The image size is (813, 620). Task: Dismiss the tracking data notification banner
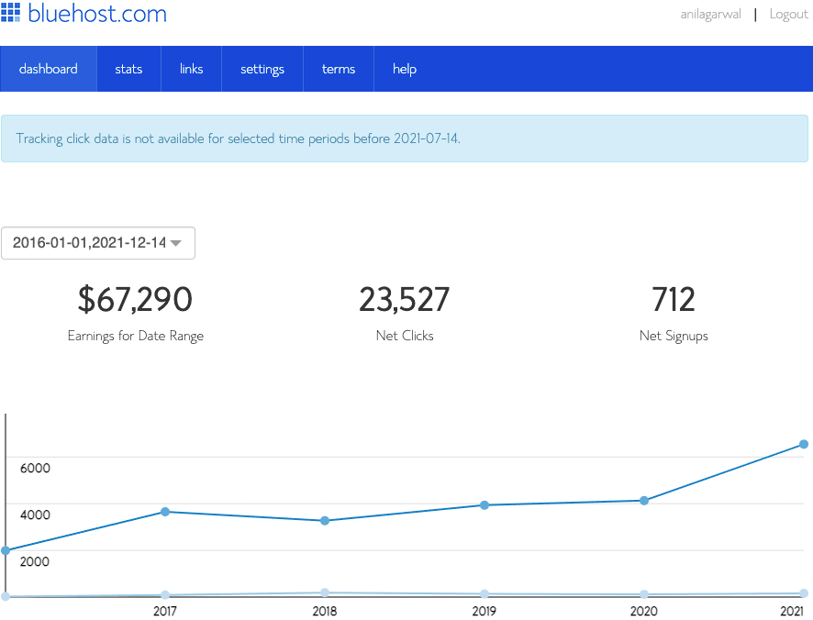coord(406,138)
